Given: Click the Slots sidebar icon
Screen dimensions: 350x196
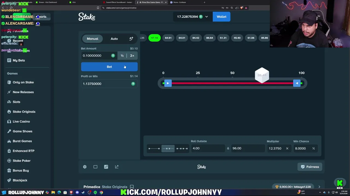Looking at the screenshot, I should [x=9, y=102].
